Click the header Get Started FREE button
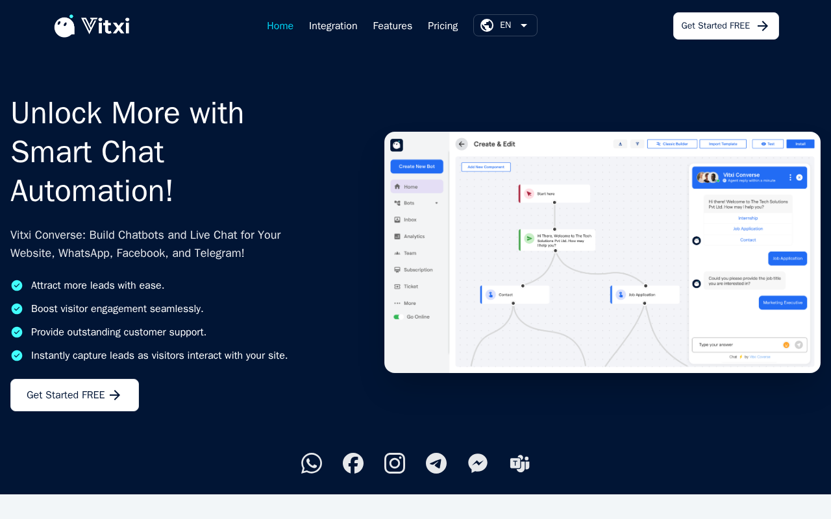Screen dimensions: 831x519 726,26
